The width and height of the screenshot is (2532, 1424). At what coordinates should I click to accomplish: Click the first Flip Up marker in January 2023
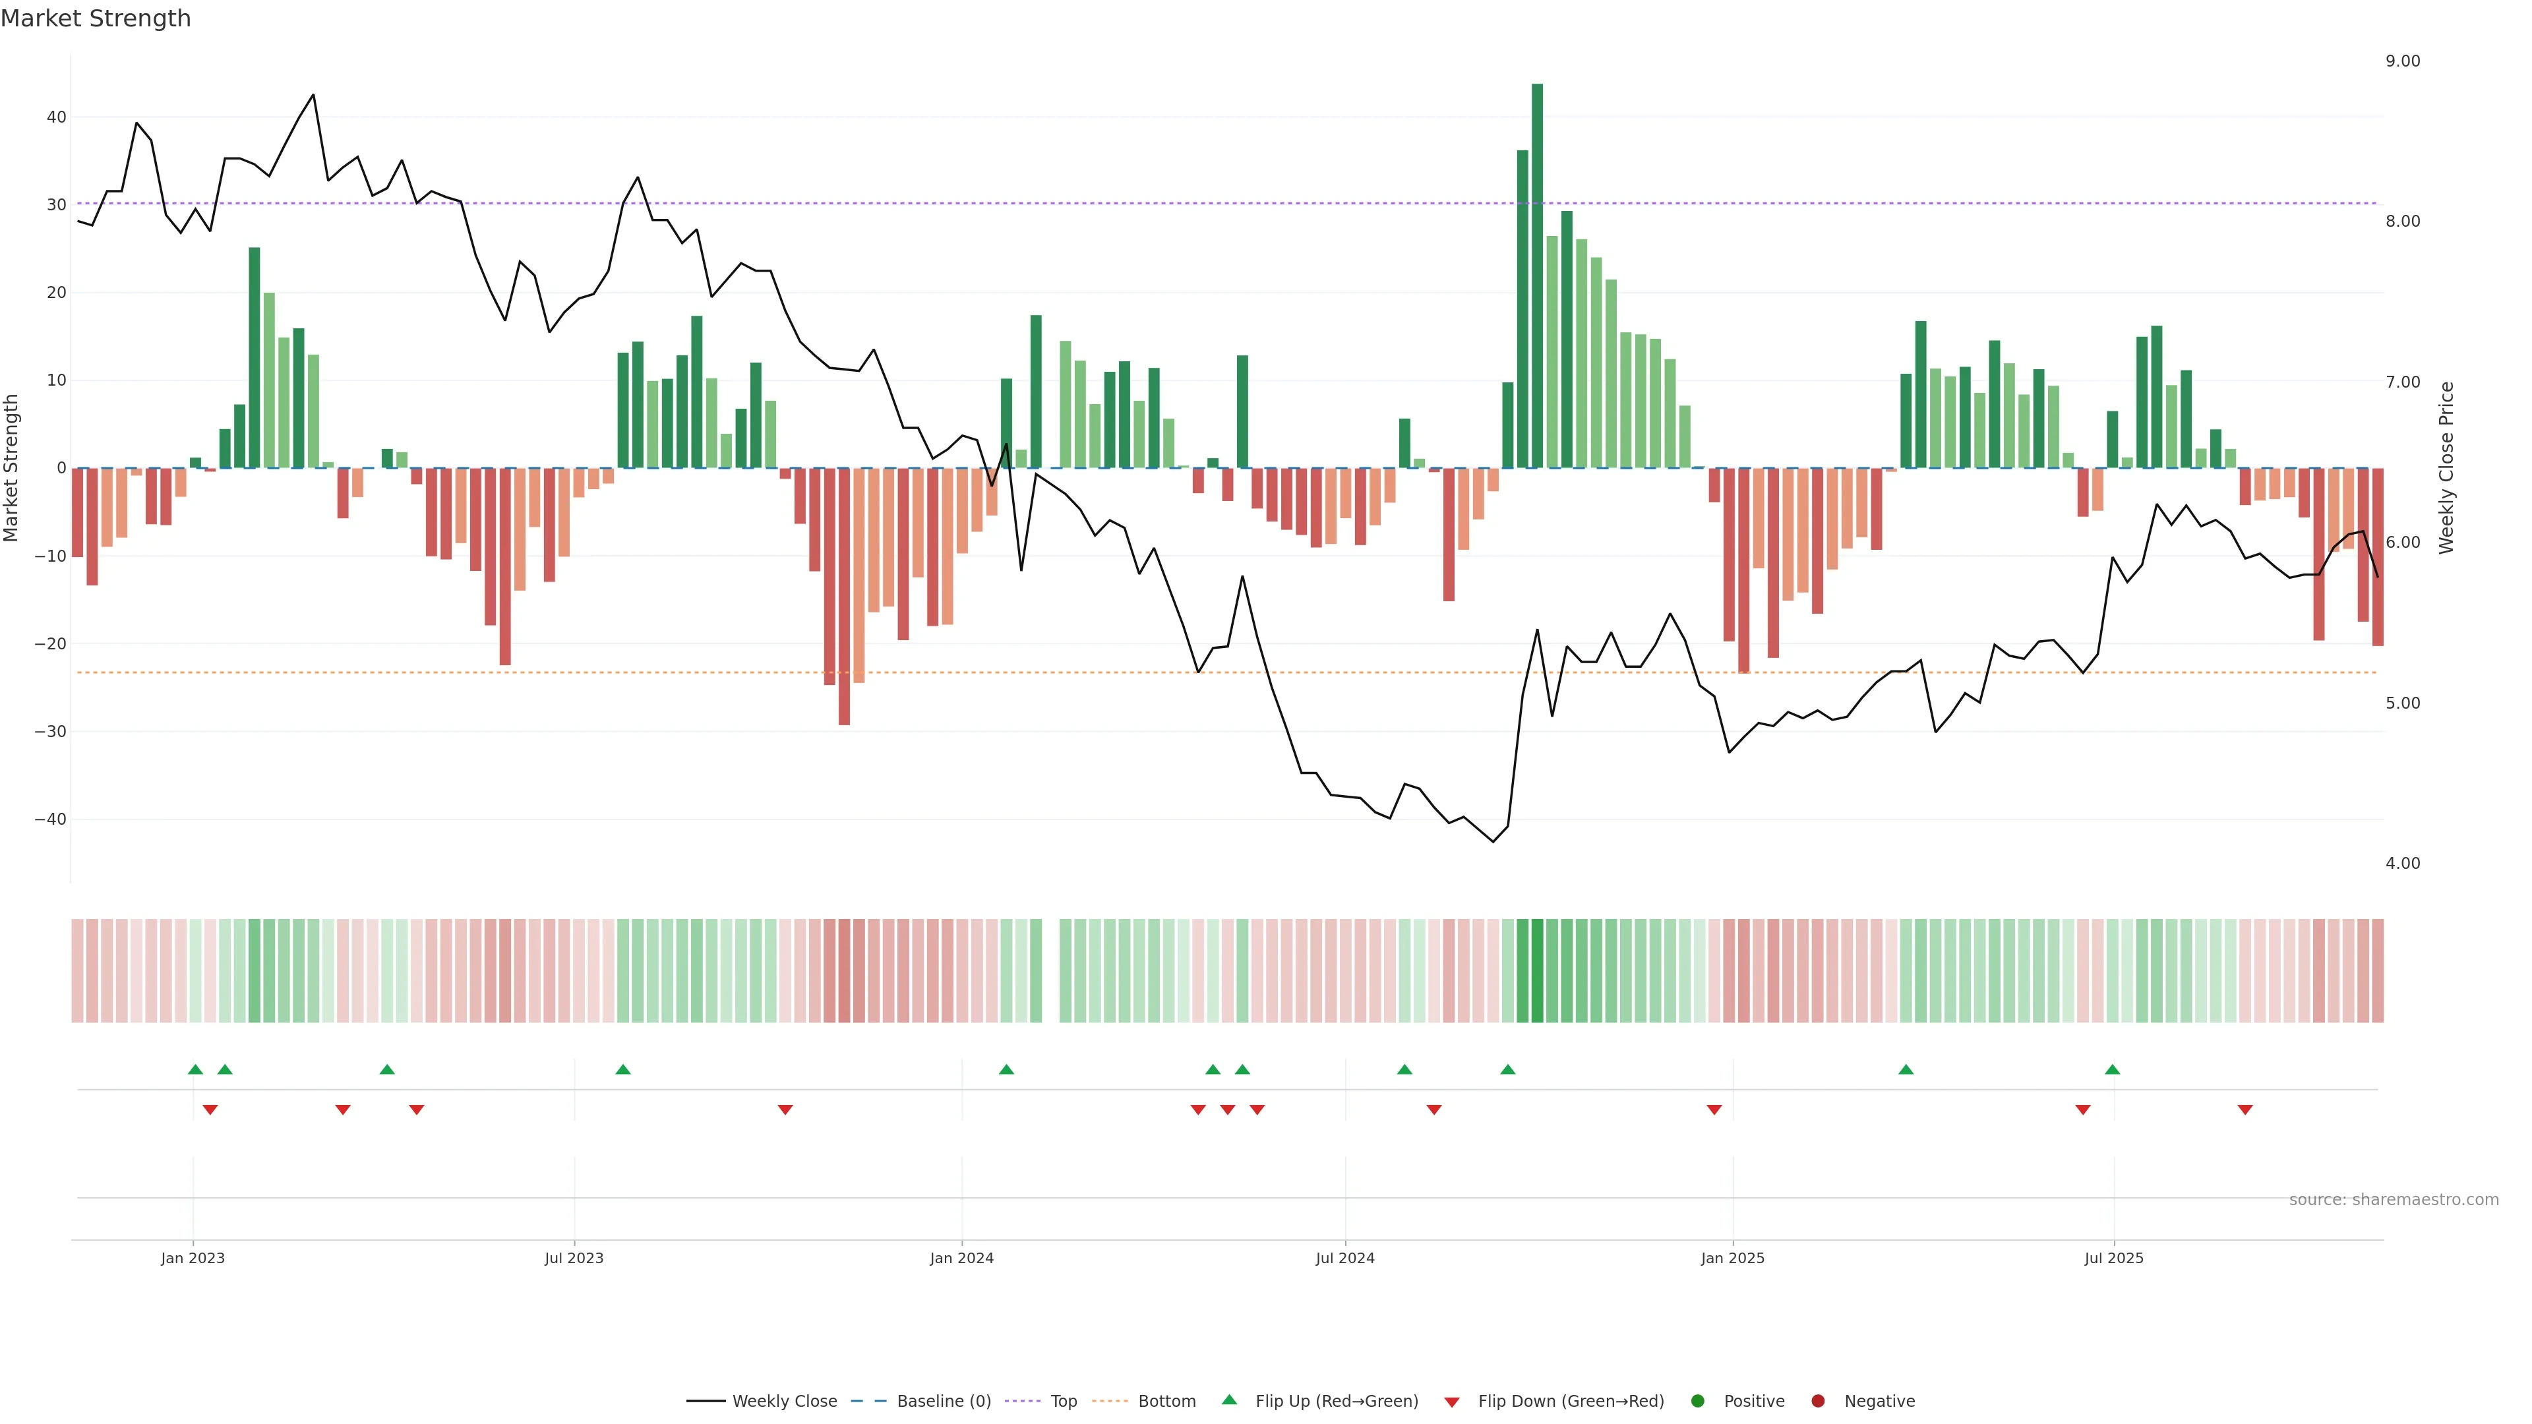tap(196, 1069)
